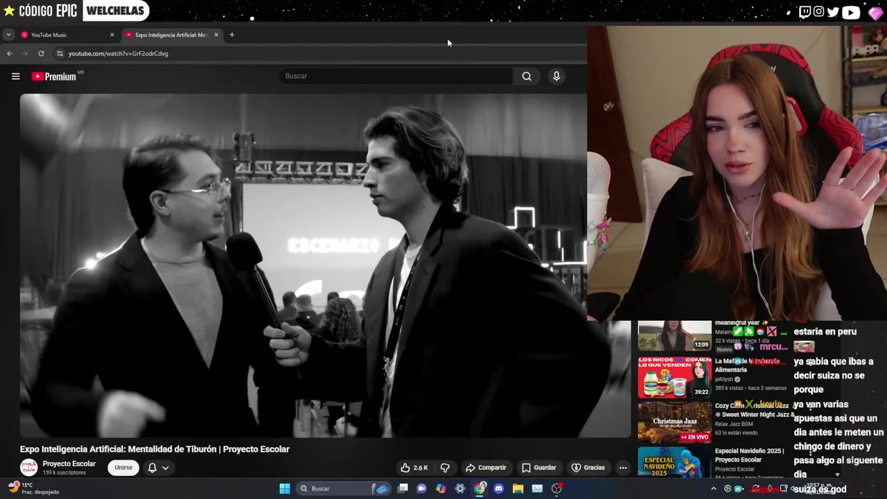Screen dimensions: 887x499
Task: Expand notification options chevron beside bell
Action: (x=166, y=468)
